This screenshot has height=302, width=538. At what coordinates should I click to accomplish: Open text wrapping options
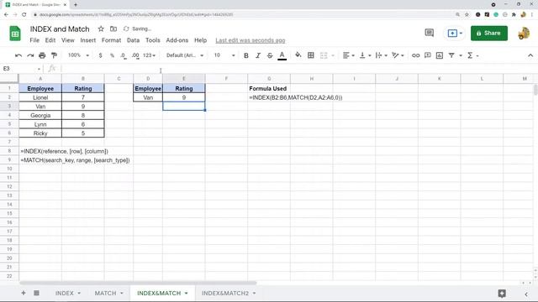381,55
